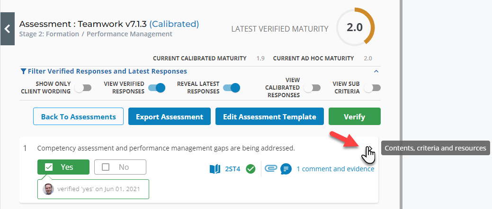Switch on View Sub Criteria toggle
Viewport: 492px width, 209px height.
(x=373, y=88)
